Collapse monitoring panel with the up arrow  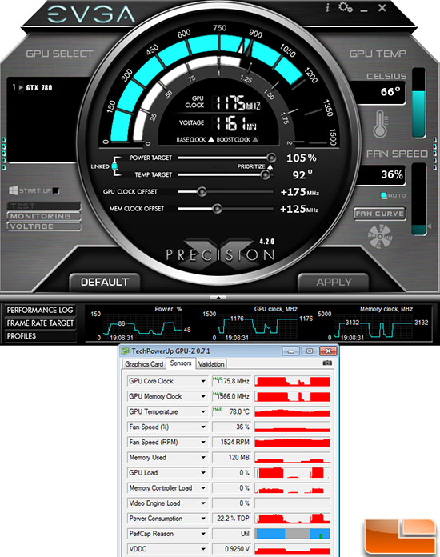click(x=218, y=298)
